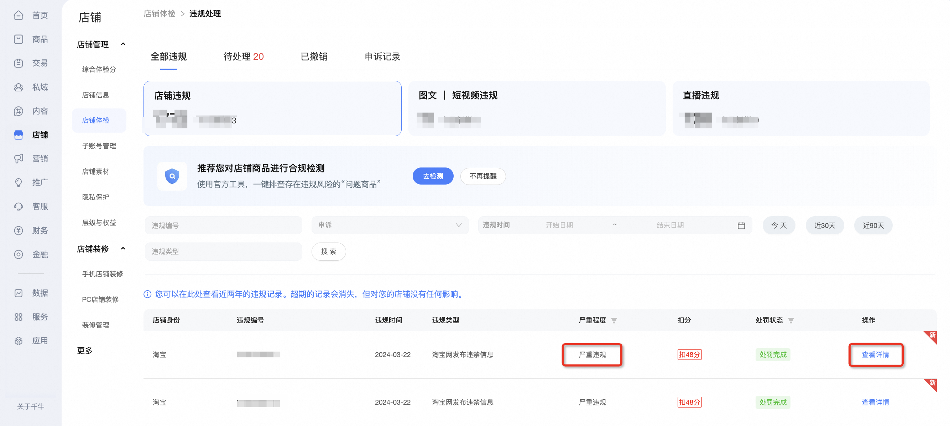The height and width of the screenshot is (426, 950).
Task: Open the 首页 home icon
Action: point(19,15)
